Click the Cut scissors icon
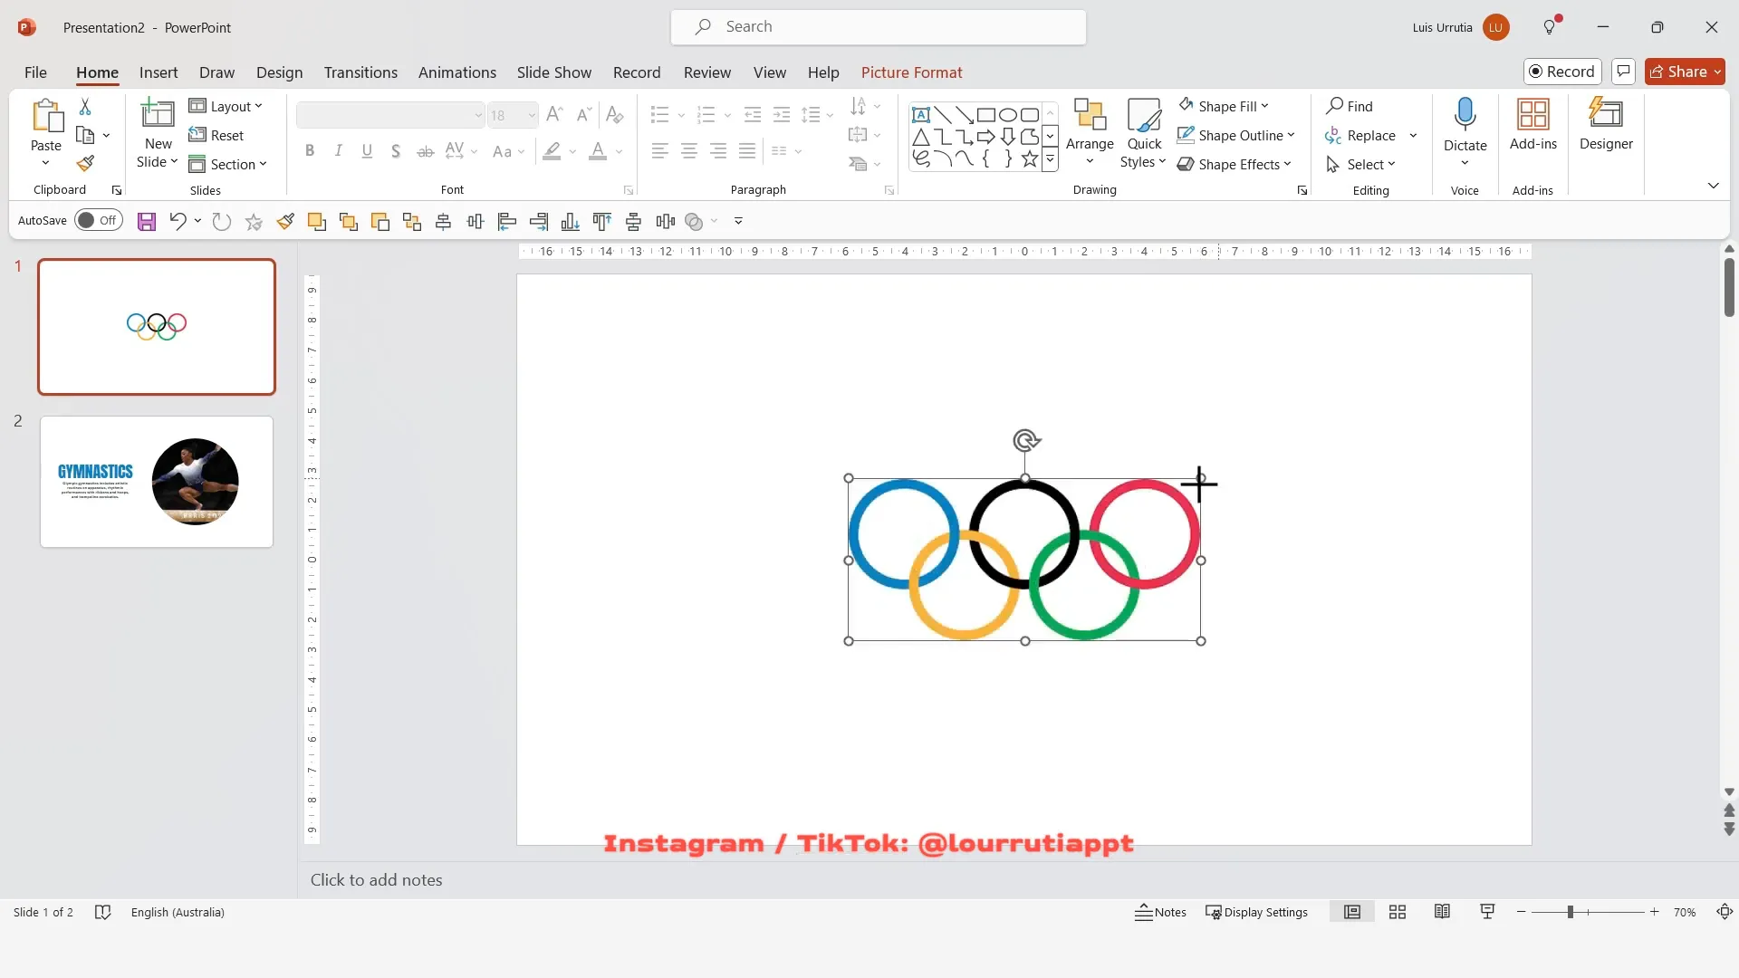1739x978 pixels. coord(85,107)
